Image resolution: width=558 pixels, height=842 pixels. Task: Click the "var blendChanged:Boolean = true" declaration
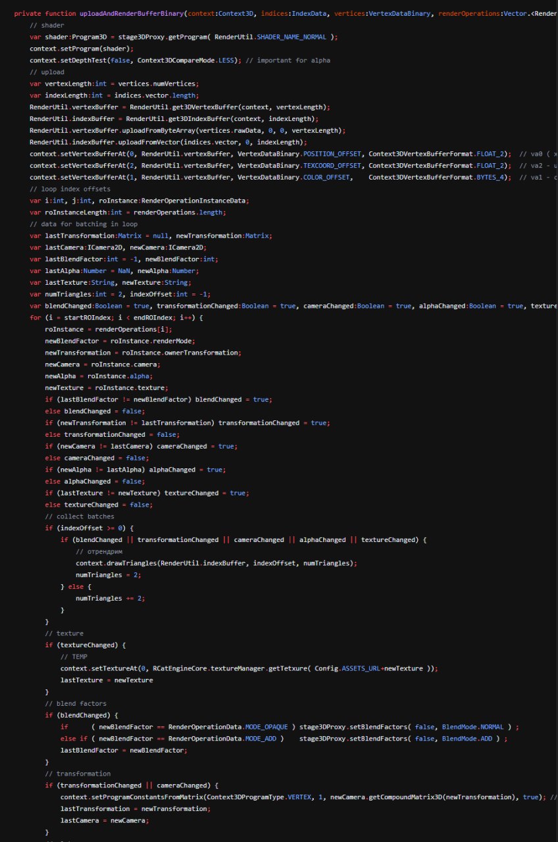click(x=91, y=307)
